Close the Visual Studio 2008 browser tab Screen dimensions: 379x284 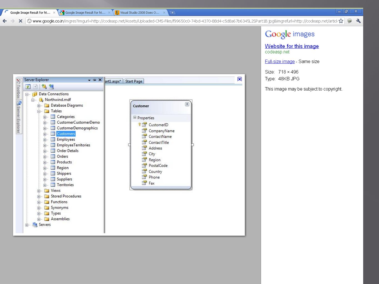(164, 12)
